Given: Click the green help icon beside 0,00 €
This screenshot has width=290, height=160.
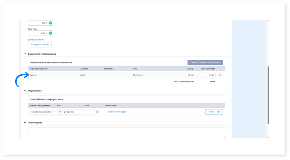Looking at the screenshot, I should (50, 23).
